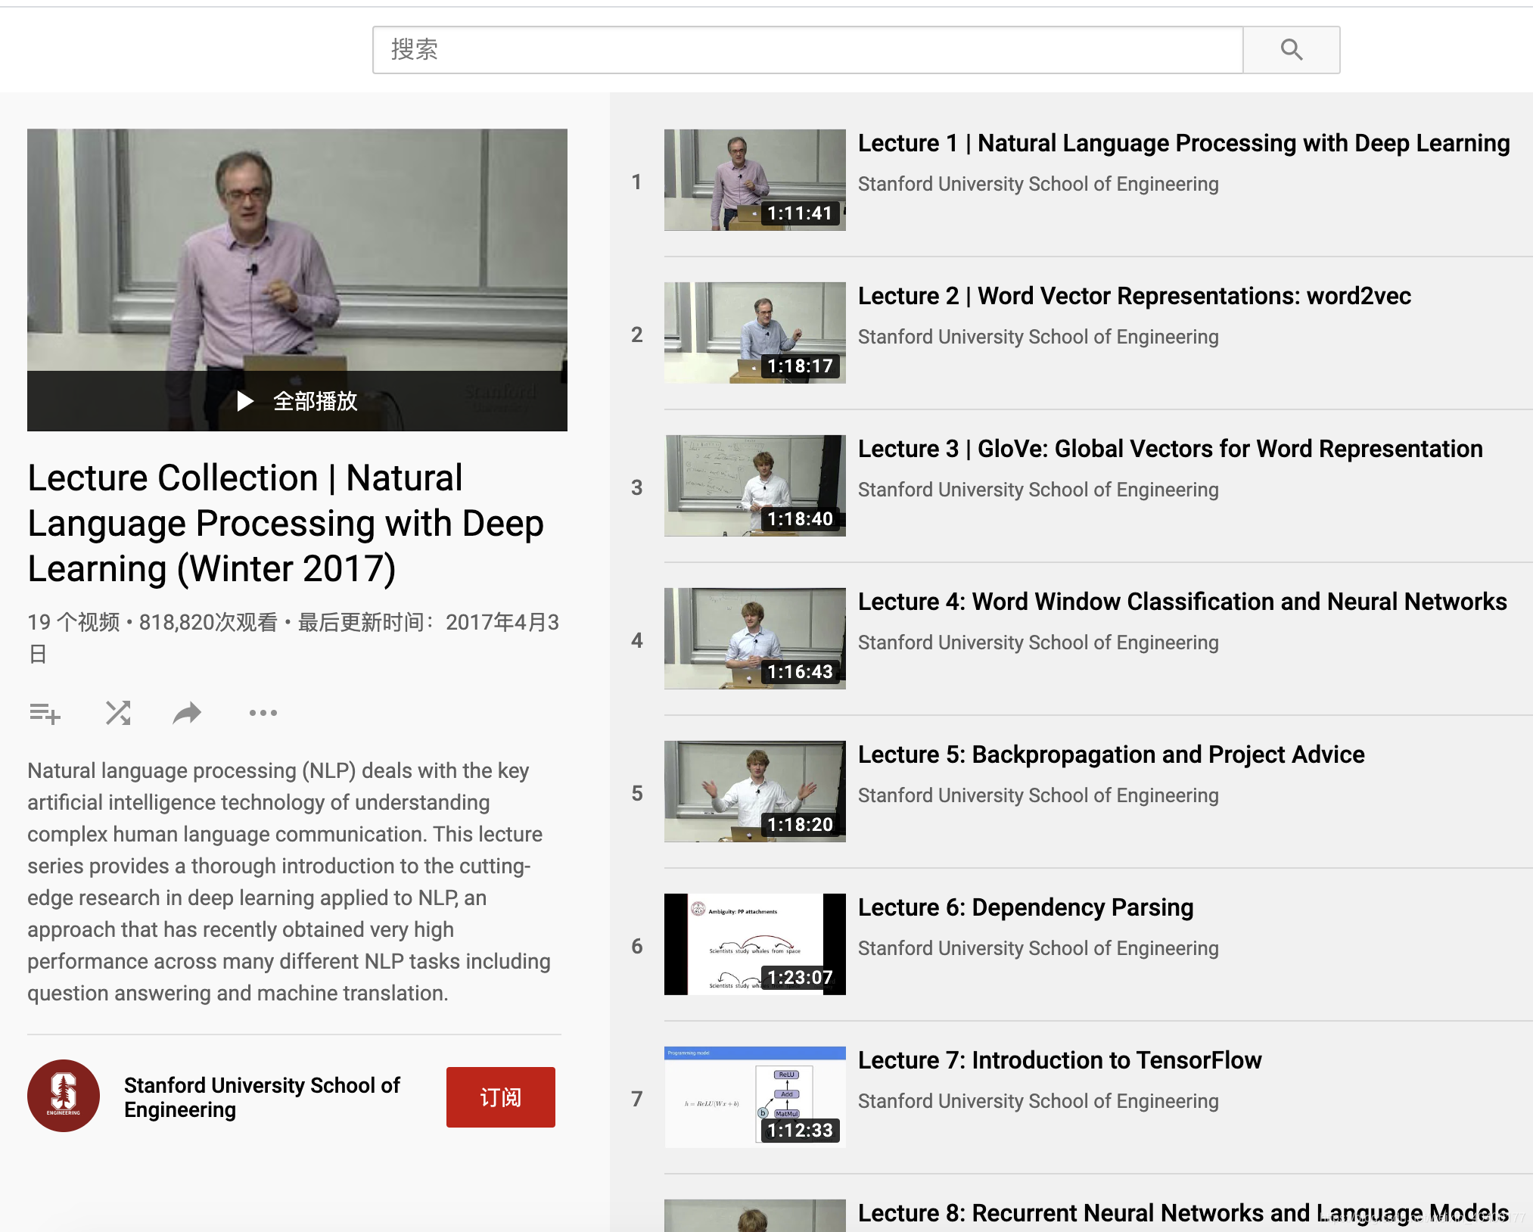Click channel name under Lecture 5 title

[1038, 795]
